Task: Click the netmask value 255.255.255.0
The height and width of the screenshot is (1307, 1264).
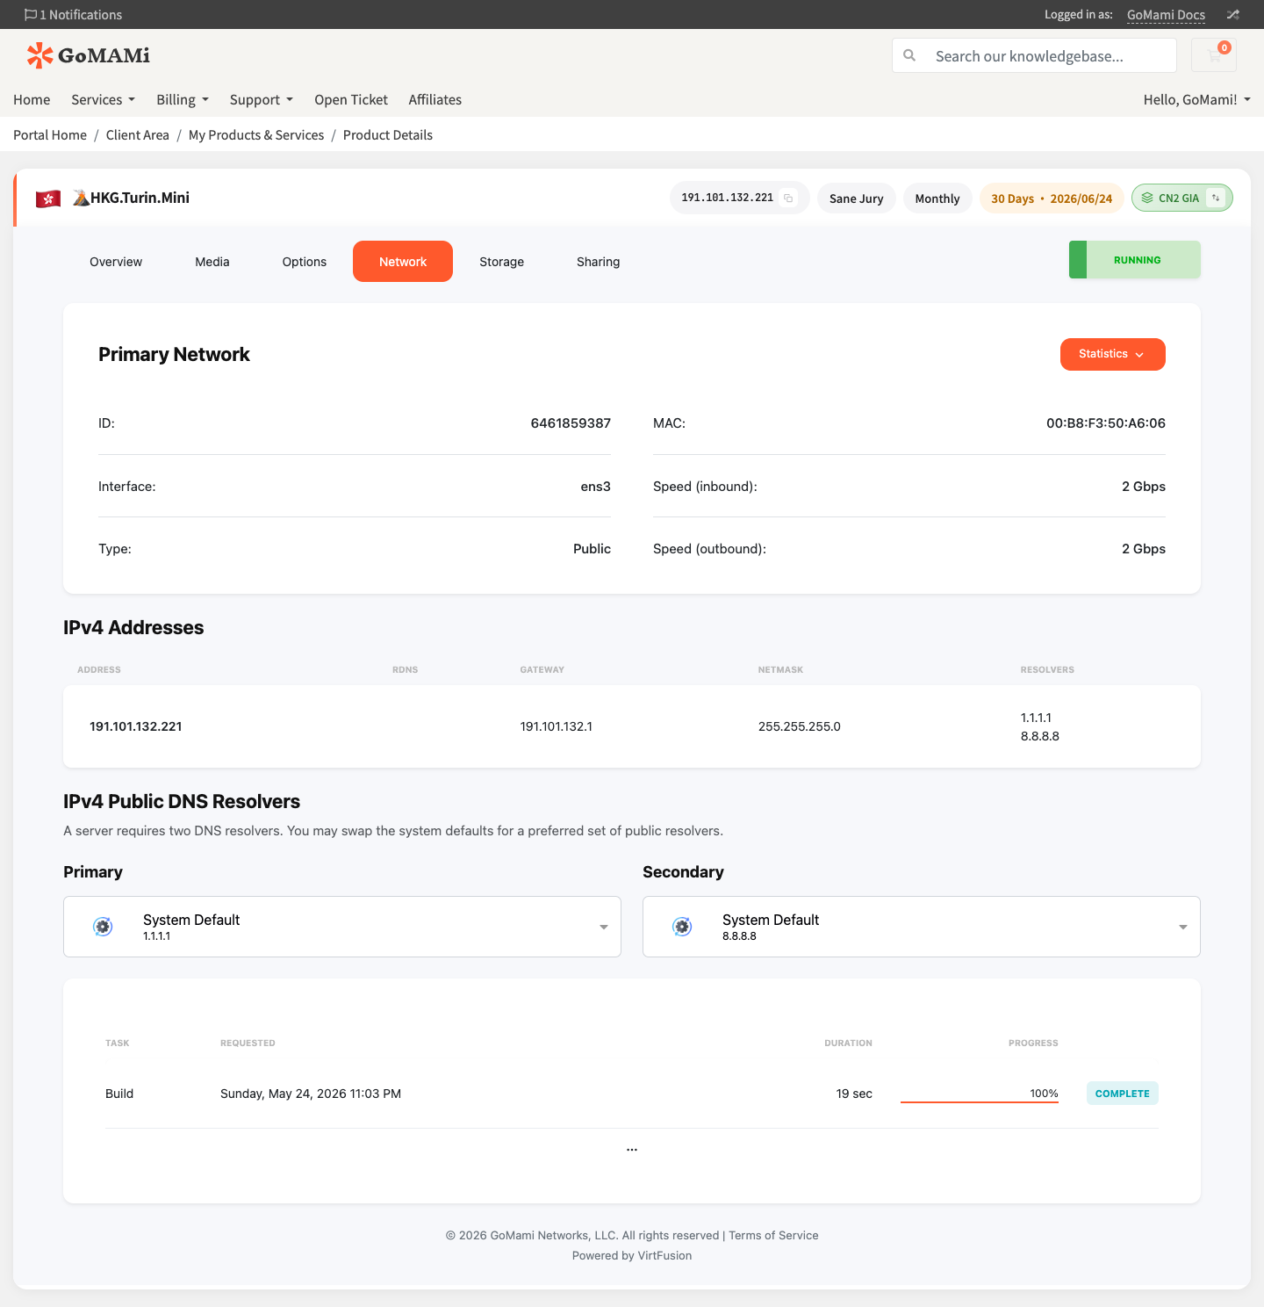Action: coord(800,726)
